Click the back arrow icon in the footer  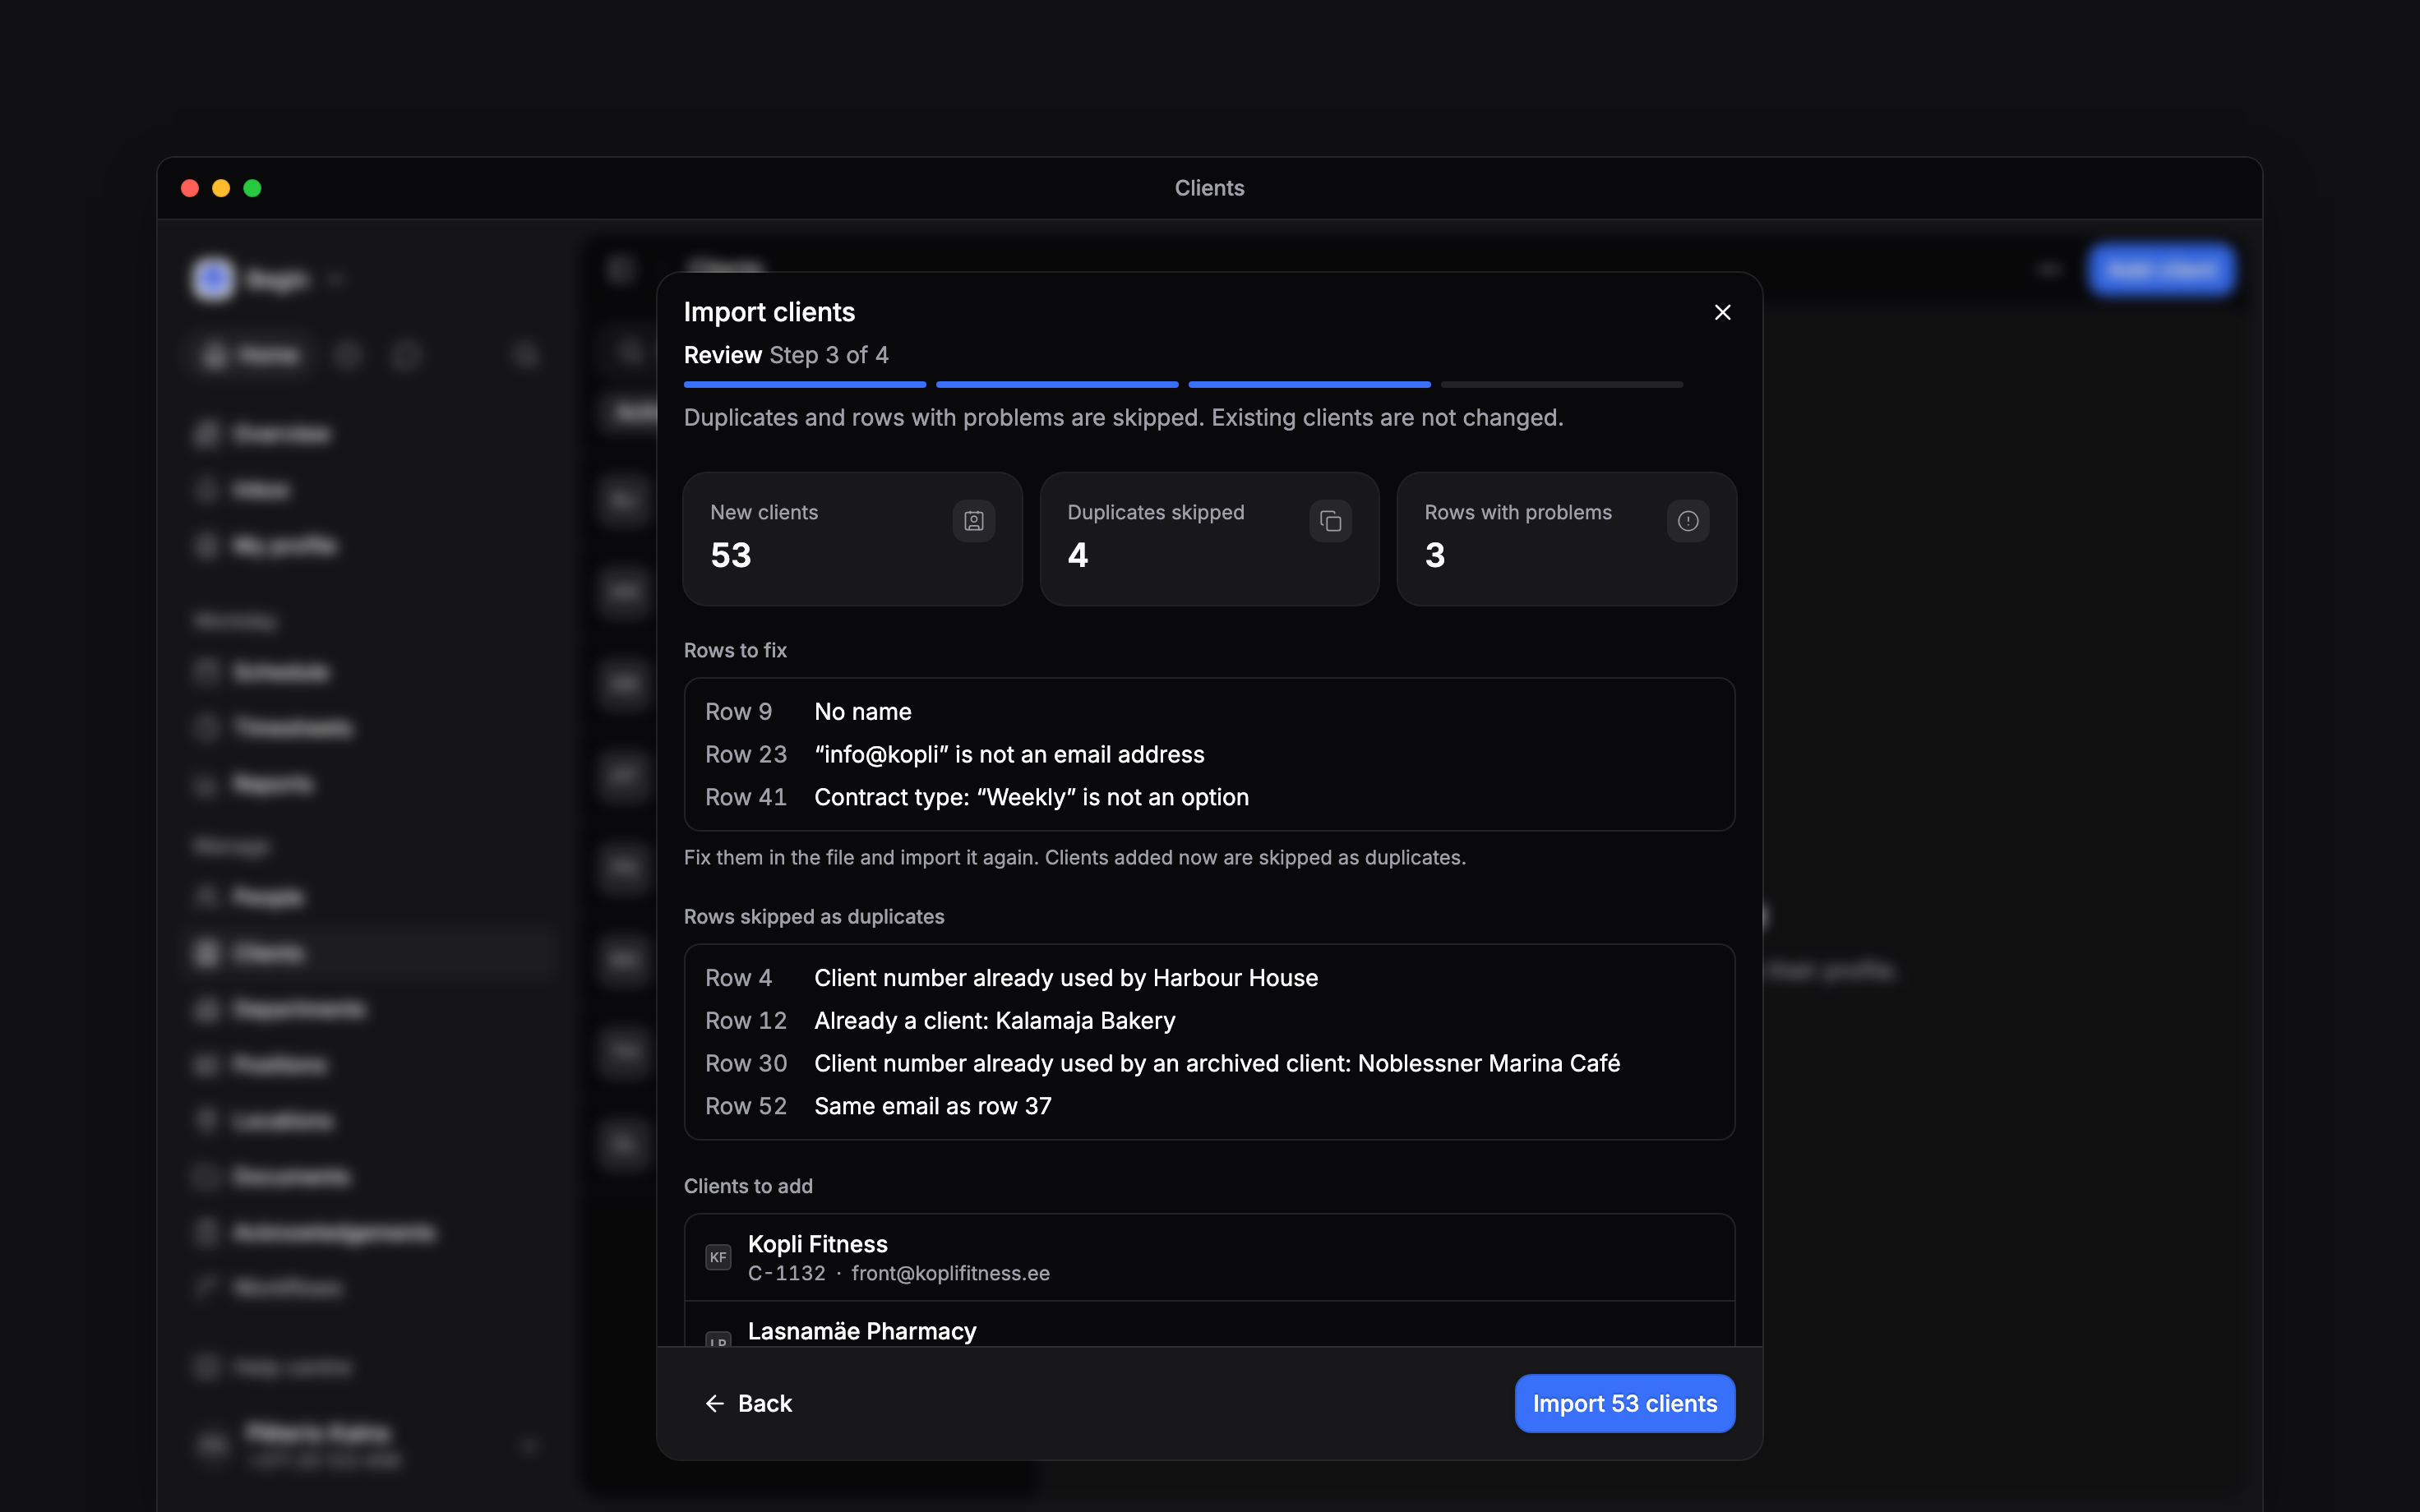tap(714, 1403)
